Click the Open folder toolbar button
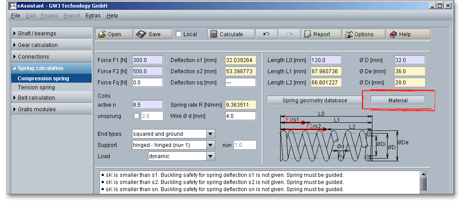461x201 pixels. tap(114, 34)
